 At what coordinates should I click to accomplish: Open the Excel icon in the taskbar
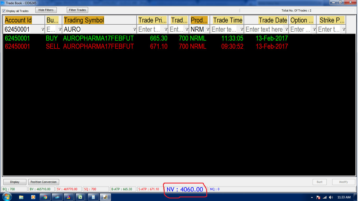[x=80, y=197]
